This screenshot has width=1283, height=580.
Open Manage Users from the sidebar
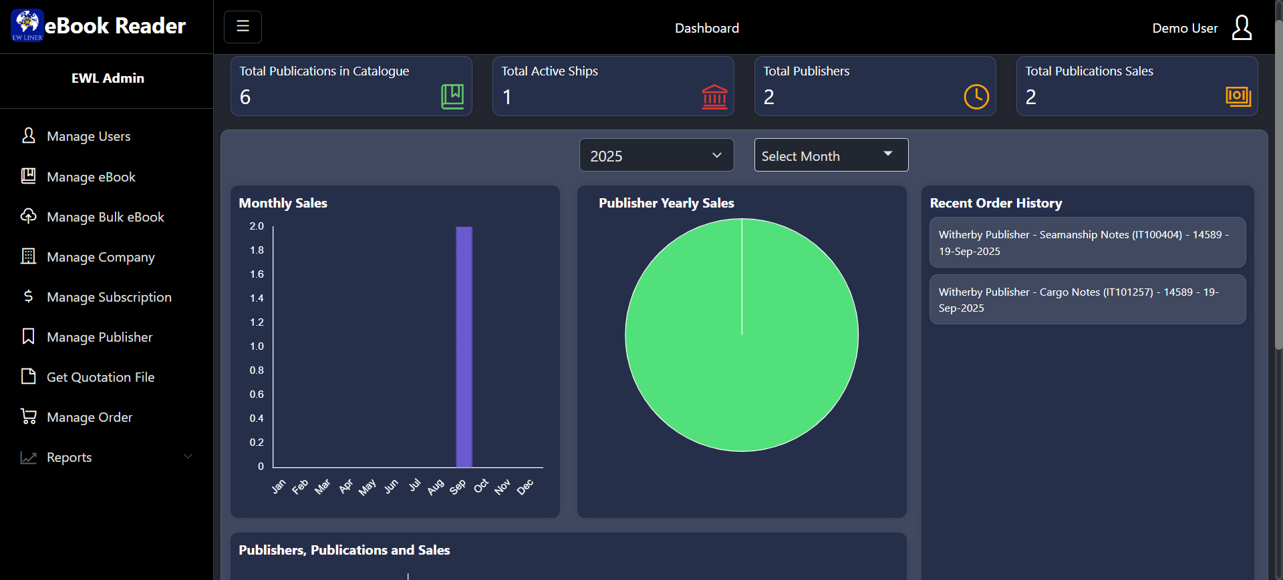click(x=88, y=136)
